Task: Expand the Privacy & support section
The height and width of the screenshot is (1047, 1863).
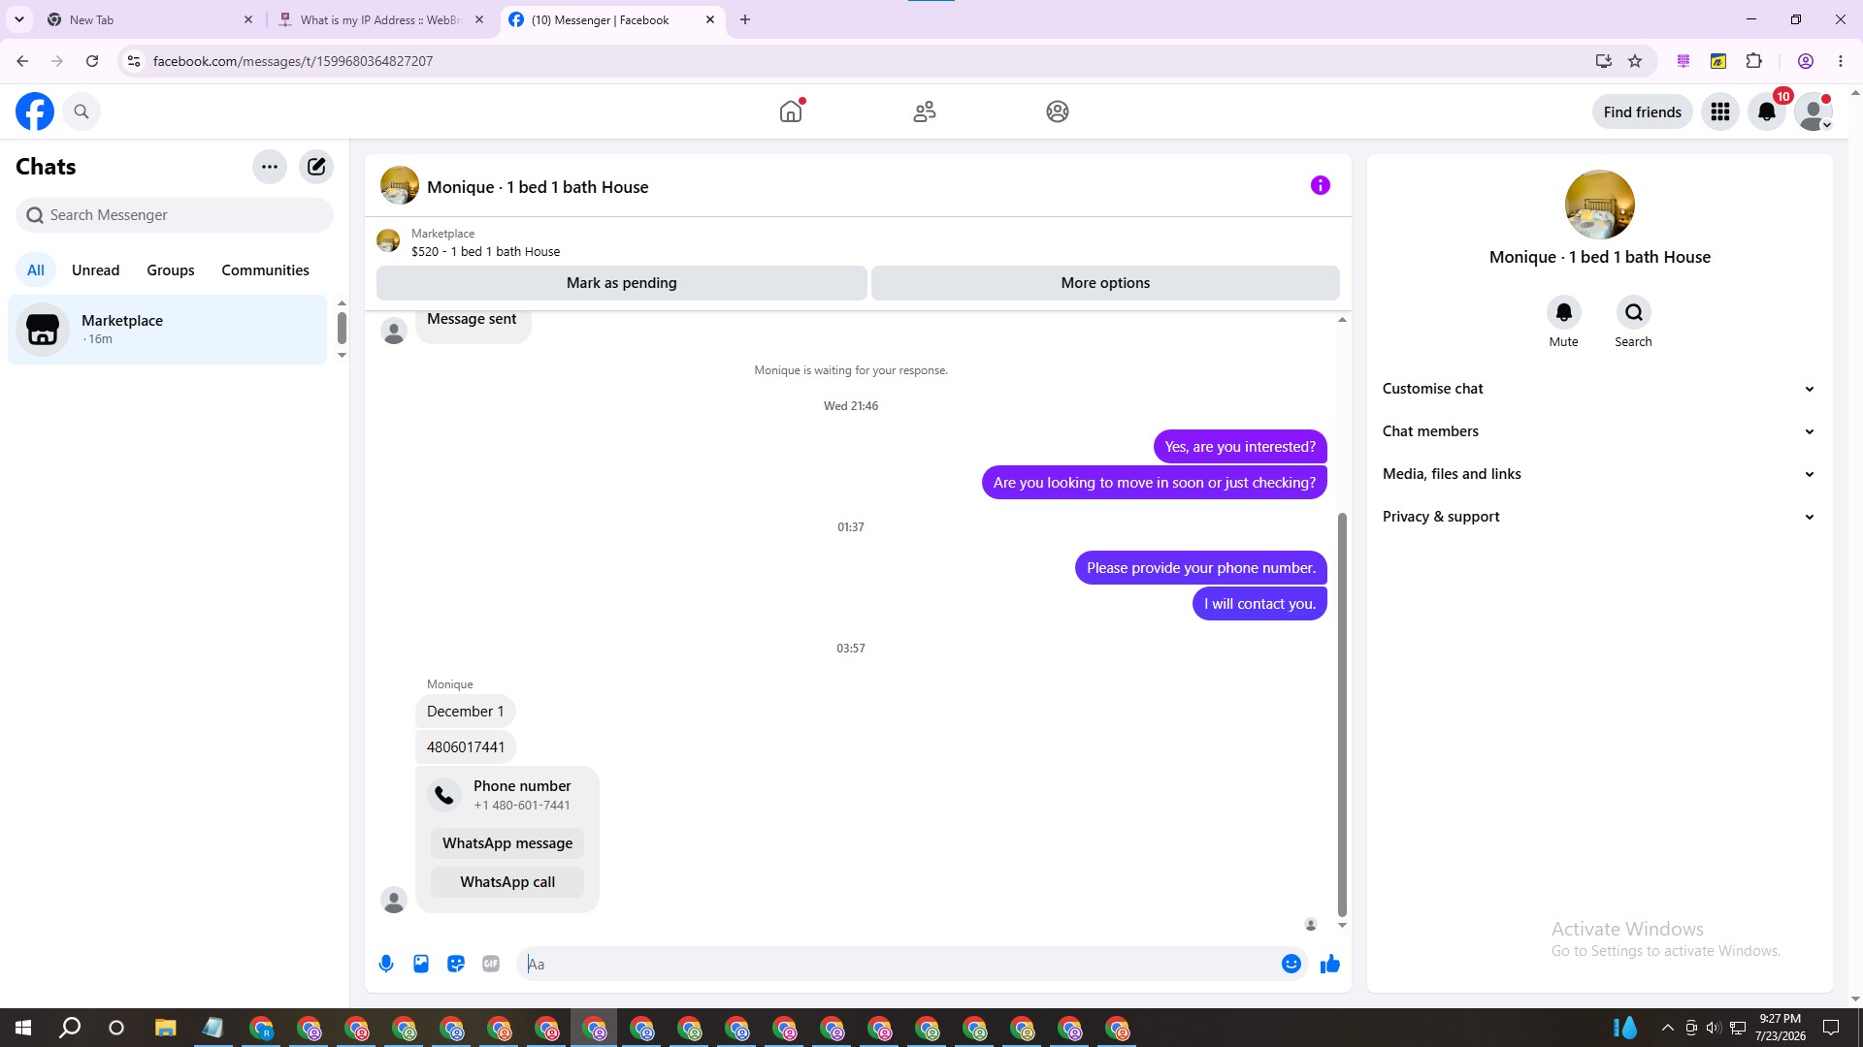Action: point(1599,517)
